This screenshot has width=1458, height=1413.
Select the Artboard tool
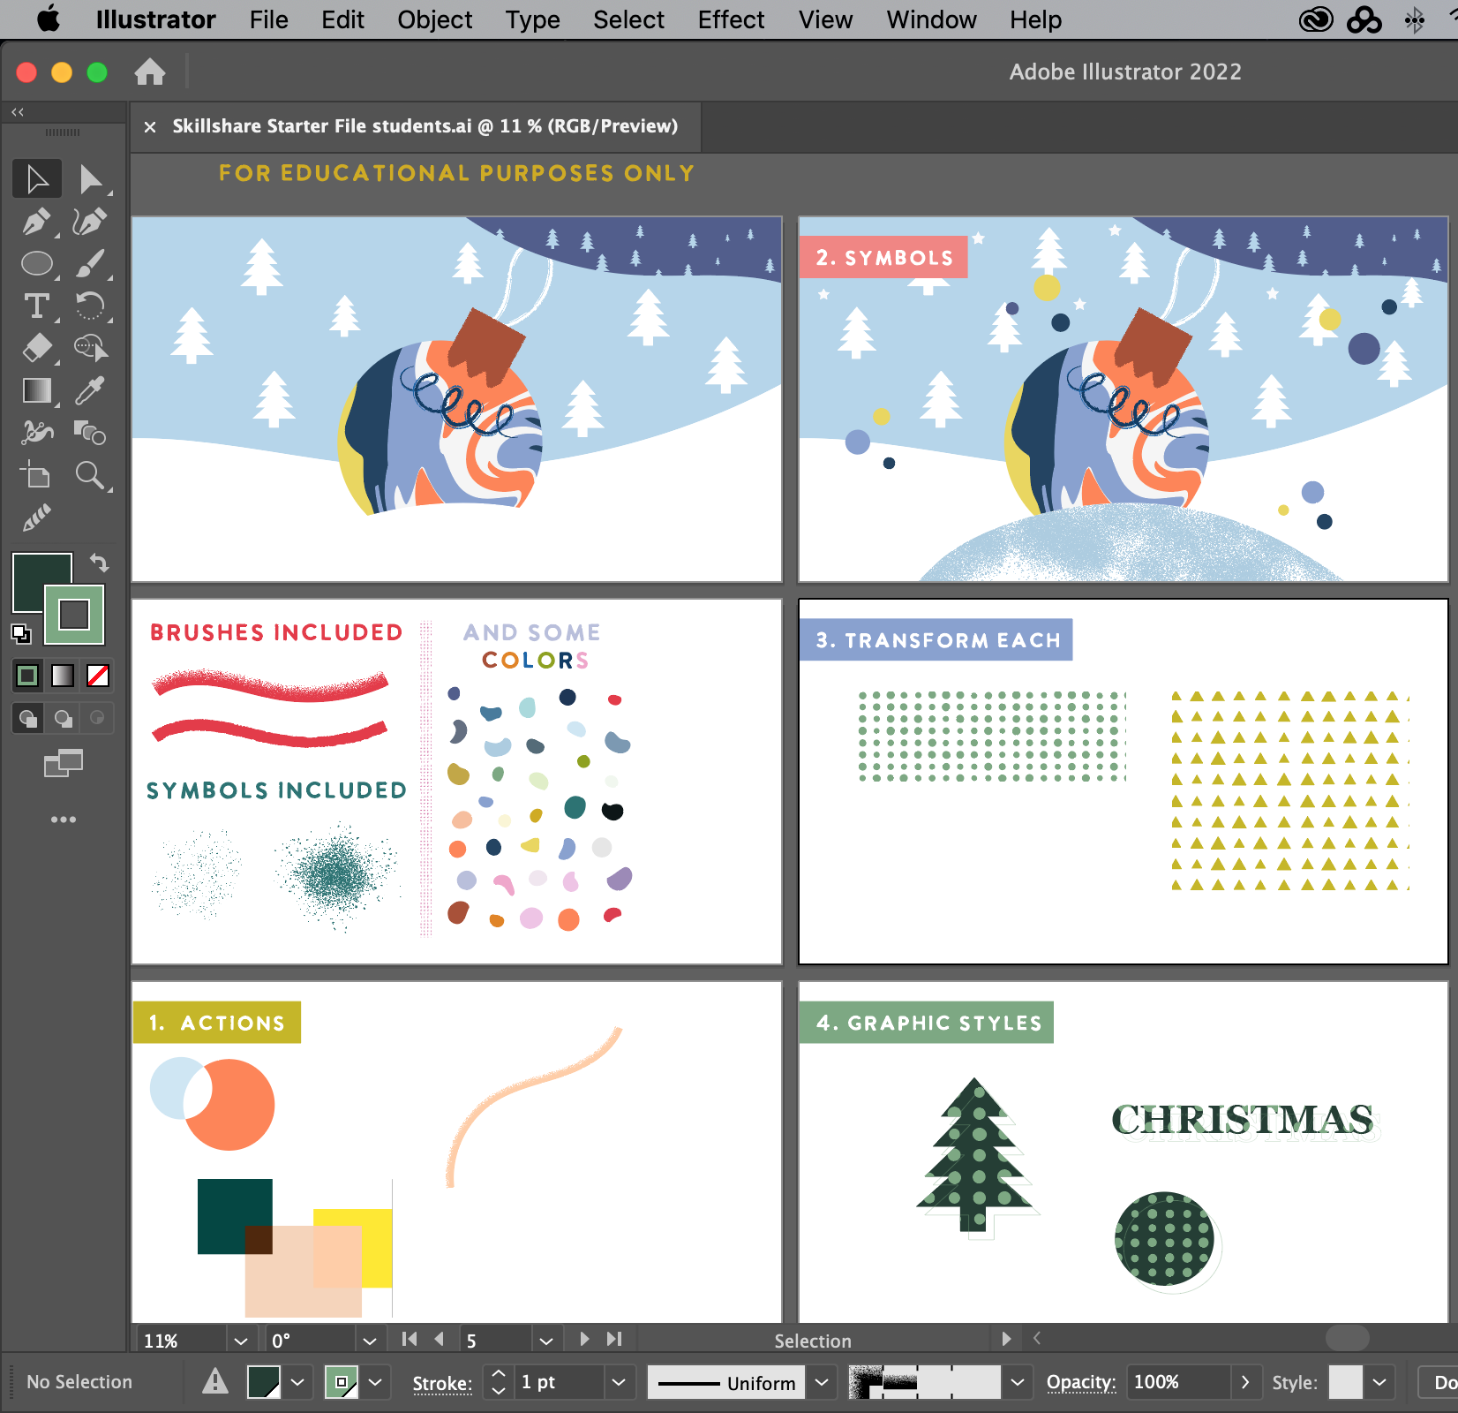click(37, 475)
